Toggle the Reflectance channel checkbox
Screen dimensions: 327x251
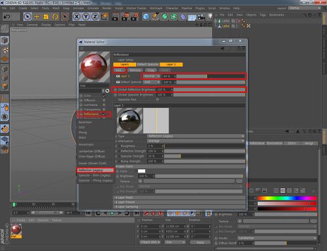[104, 114]
